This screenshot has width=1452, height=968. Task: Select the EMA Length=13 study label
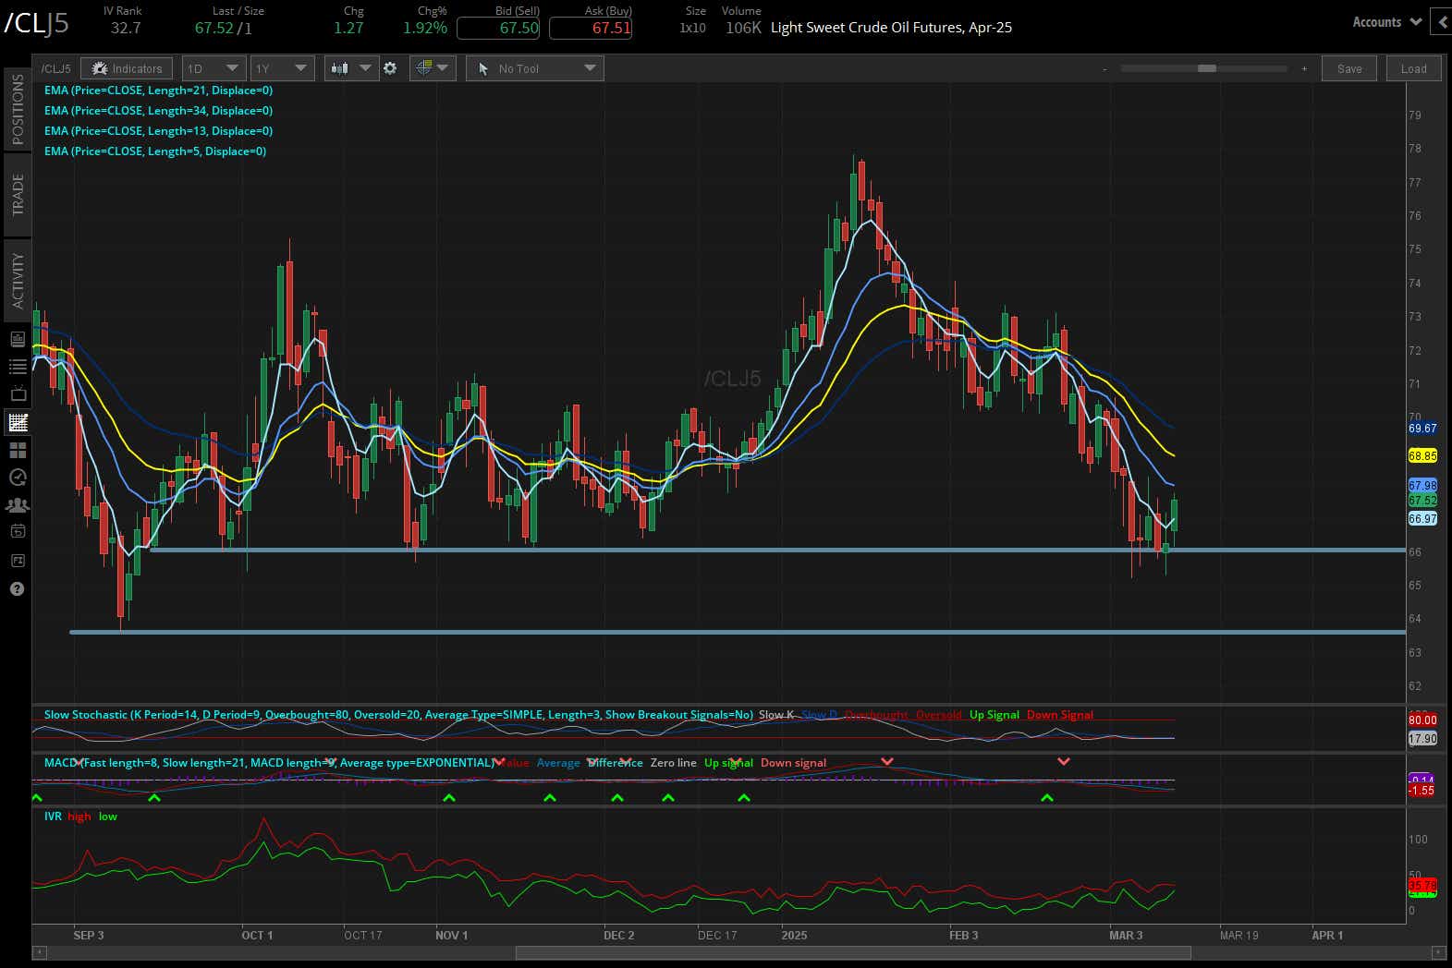[158, 131]
